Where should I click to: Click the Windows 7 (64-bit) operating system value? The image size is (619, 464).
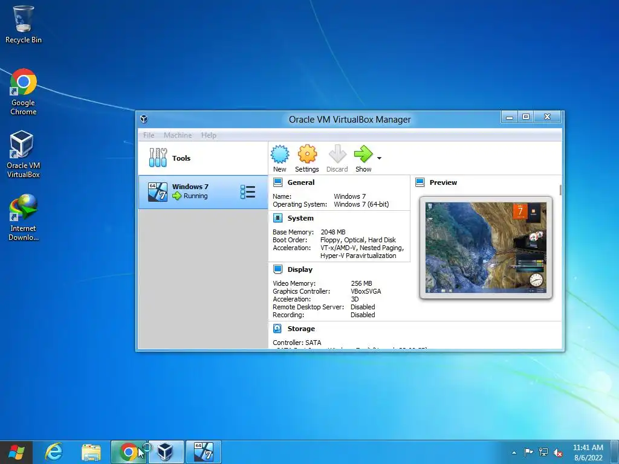(x=361, y=204)
